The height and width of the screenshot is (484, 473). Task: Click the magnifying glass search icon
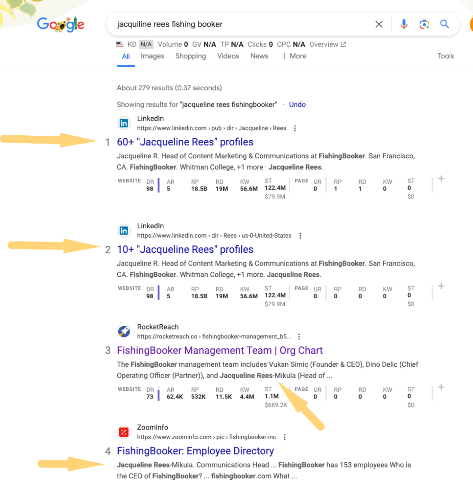(444, 24)
